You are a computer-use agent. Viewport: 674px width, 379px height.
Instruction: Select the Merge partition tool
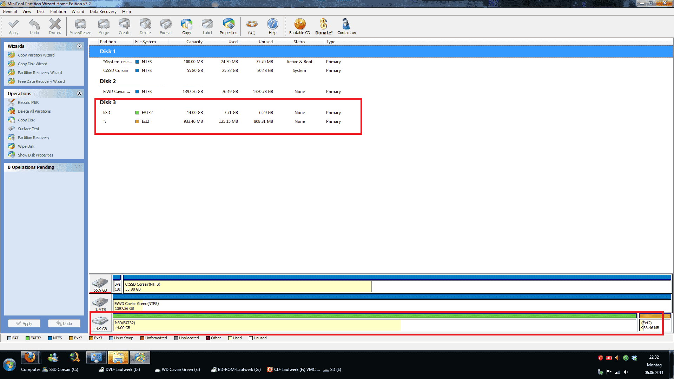point(104,27)
